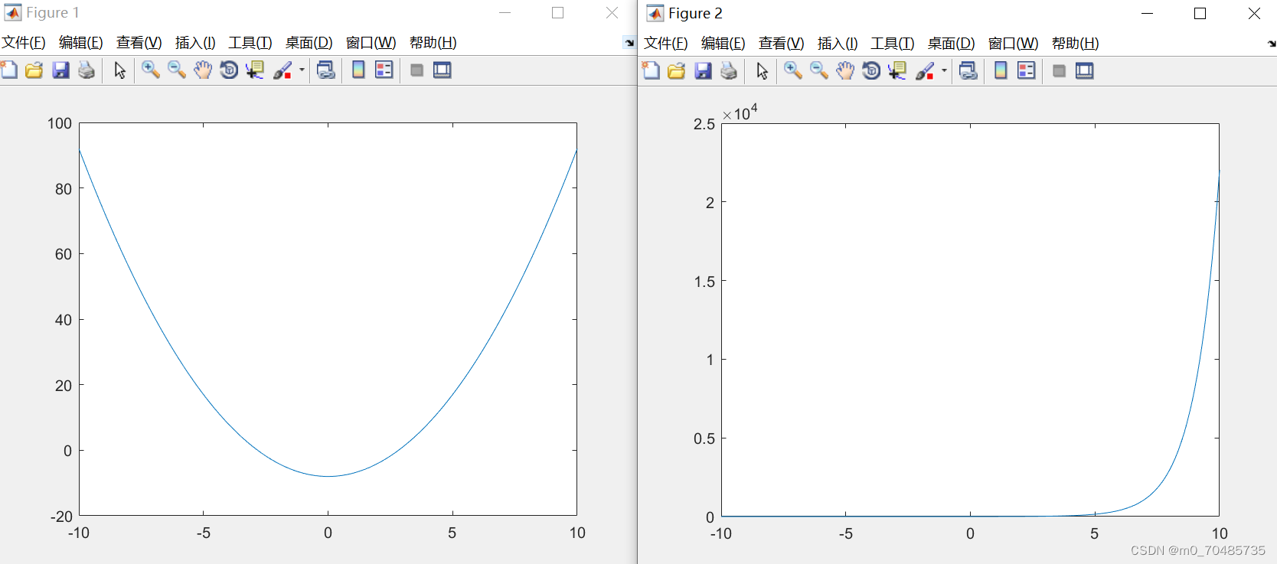Open 工具(T) menu in Figure 2
The width and height of the screenshot is (1277, 564).
tap(893, 44)
